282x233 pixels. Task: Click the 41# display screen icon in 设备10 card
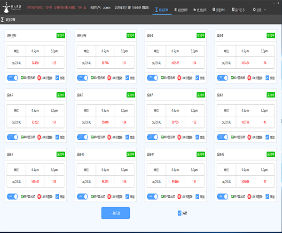[x=92, y=196]
